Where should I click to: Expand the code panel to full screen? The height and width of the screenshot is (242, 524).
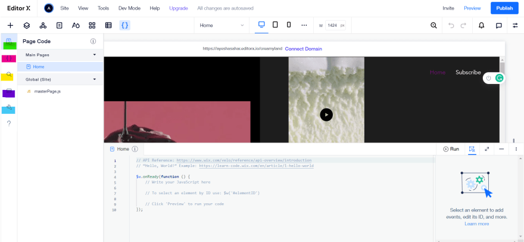click(x=487, y=149)
